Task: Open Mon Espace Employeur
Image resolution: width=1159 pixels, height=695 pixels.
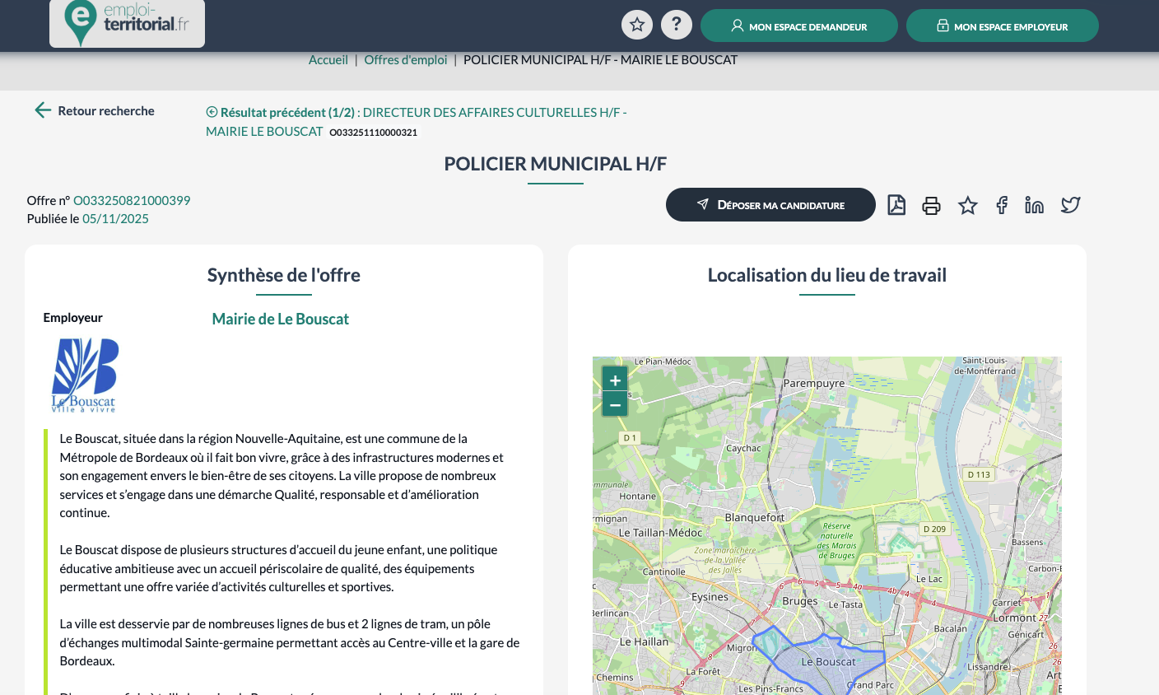Action: tap(1002, 26)
